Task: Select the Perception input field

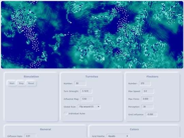Action: click(148, 107)
